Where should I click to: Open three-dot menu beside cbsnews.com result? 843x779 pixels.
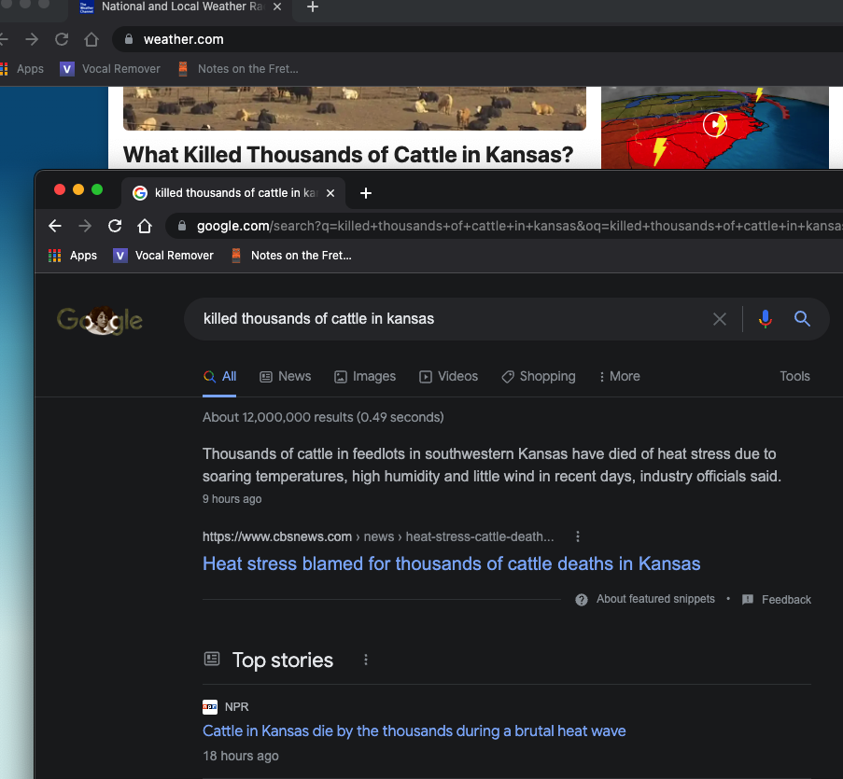pos(578,536)
